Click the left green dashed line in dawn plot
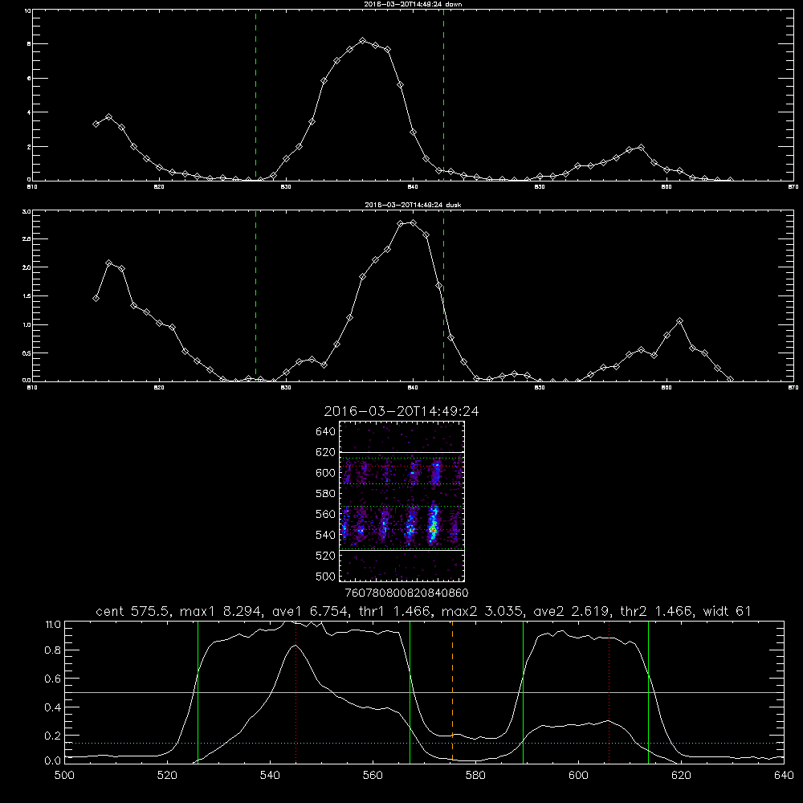This screenshot has height=803, width=803. (x=255, y=95)
